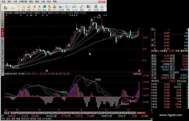Select the TRIX indicator tab
The image size is (189, 121).
click(93, 113)
